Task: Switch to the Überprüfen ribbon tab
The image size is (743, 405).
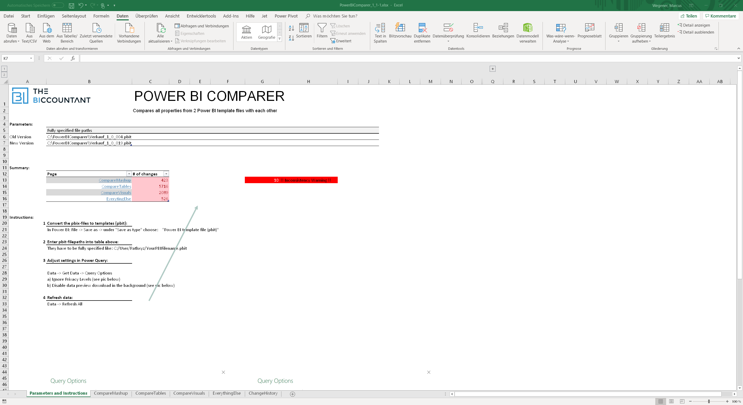Action: [147, 16]
